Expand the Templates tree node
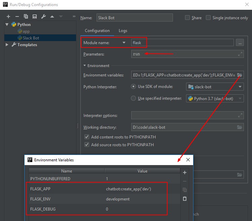 (7, 45)
